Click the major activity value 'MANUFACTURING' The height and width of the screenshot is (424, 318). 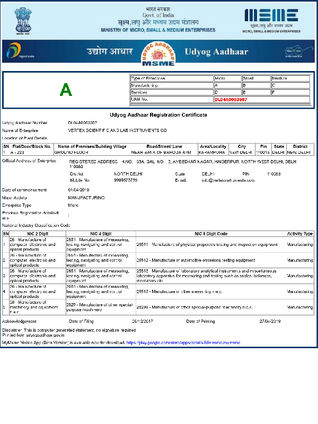86,198
